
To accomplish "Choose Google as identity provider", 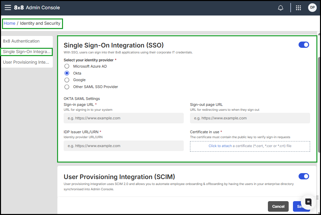I will pyautogui.click(x=67, y=80).
